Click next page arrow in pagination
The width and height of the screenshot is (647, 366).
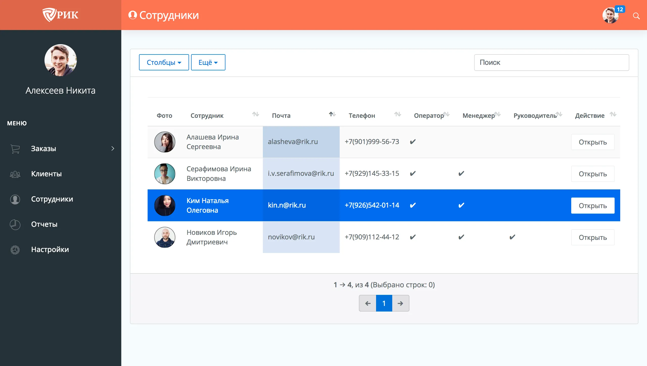click(400, 303)
